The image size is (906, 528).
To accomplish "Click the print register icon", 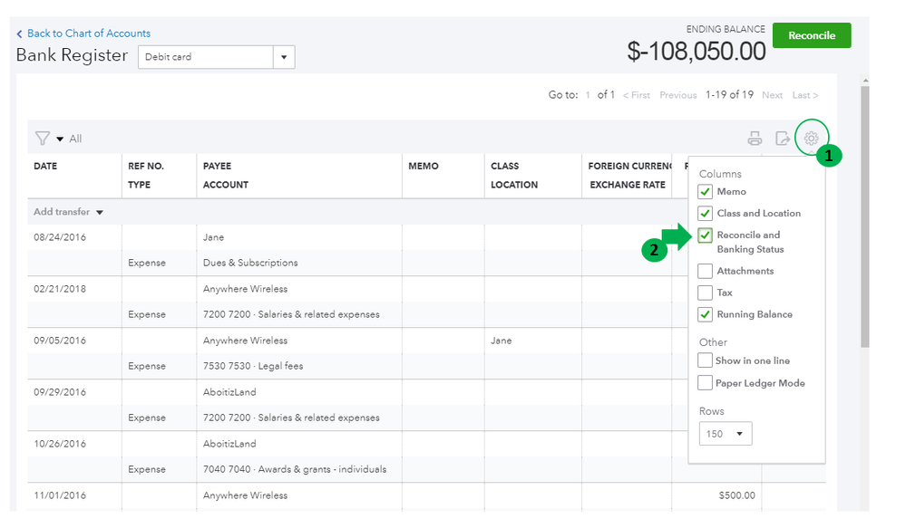I will 755,139.
